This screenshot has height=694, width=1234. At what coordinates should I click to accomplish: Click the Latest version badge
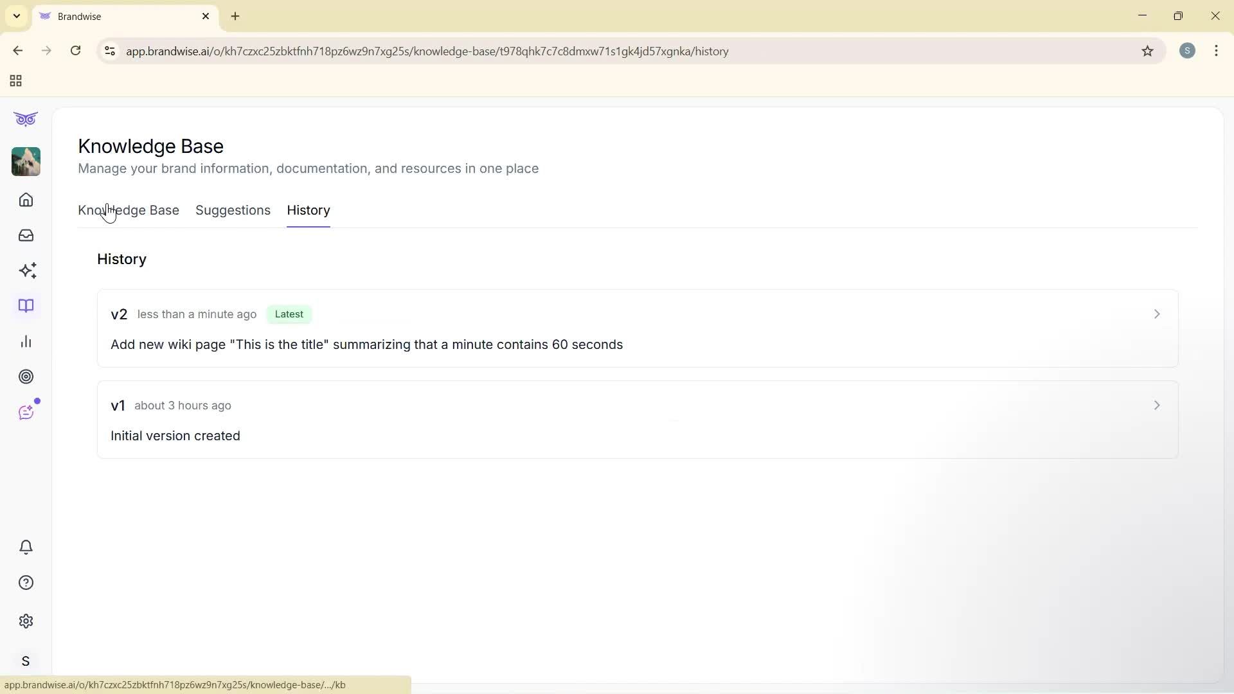(289, 314)
